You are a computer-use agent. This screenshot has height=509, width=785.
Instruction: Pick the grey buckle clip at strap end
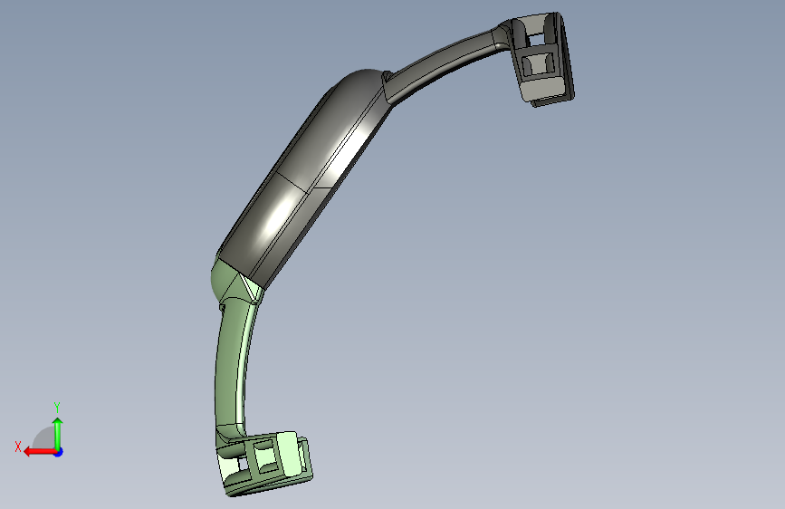click(541, 59)
